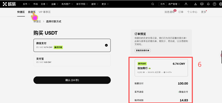Open the 订单 orders page

(x=181, y=12)
